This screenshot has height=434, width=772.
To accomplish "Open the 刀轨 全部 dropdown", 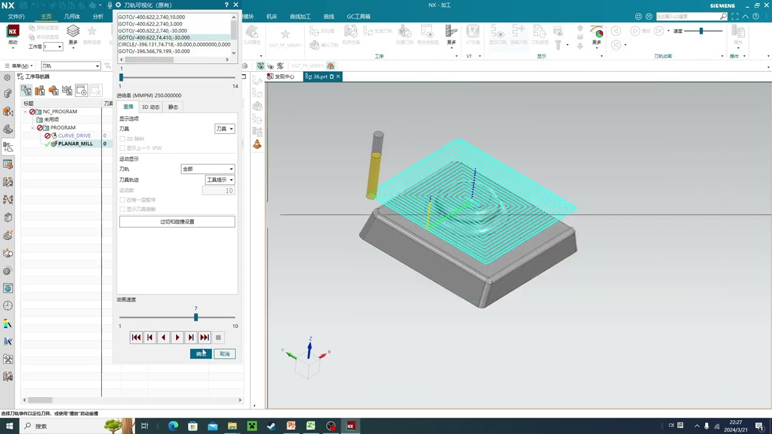I will (207, 169).
